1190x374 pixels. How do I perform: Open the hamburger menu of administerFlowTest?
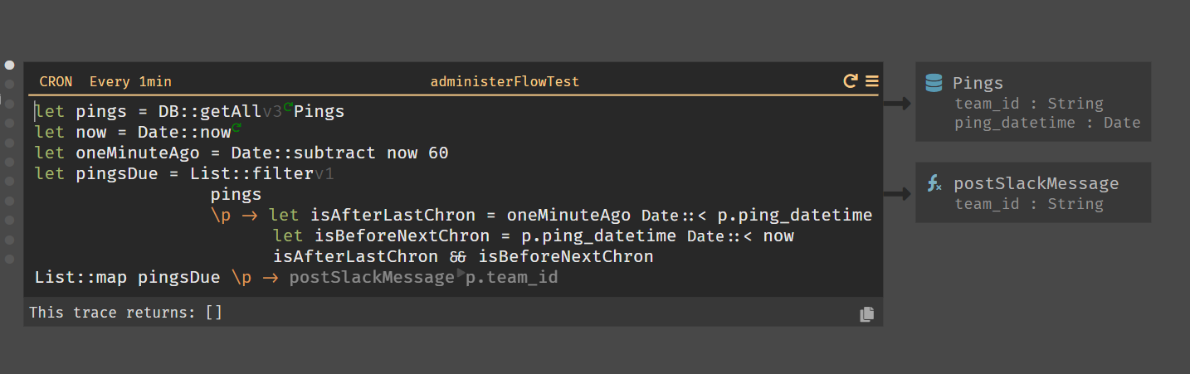871,81
